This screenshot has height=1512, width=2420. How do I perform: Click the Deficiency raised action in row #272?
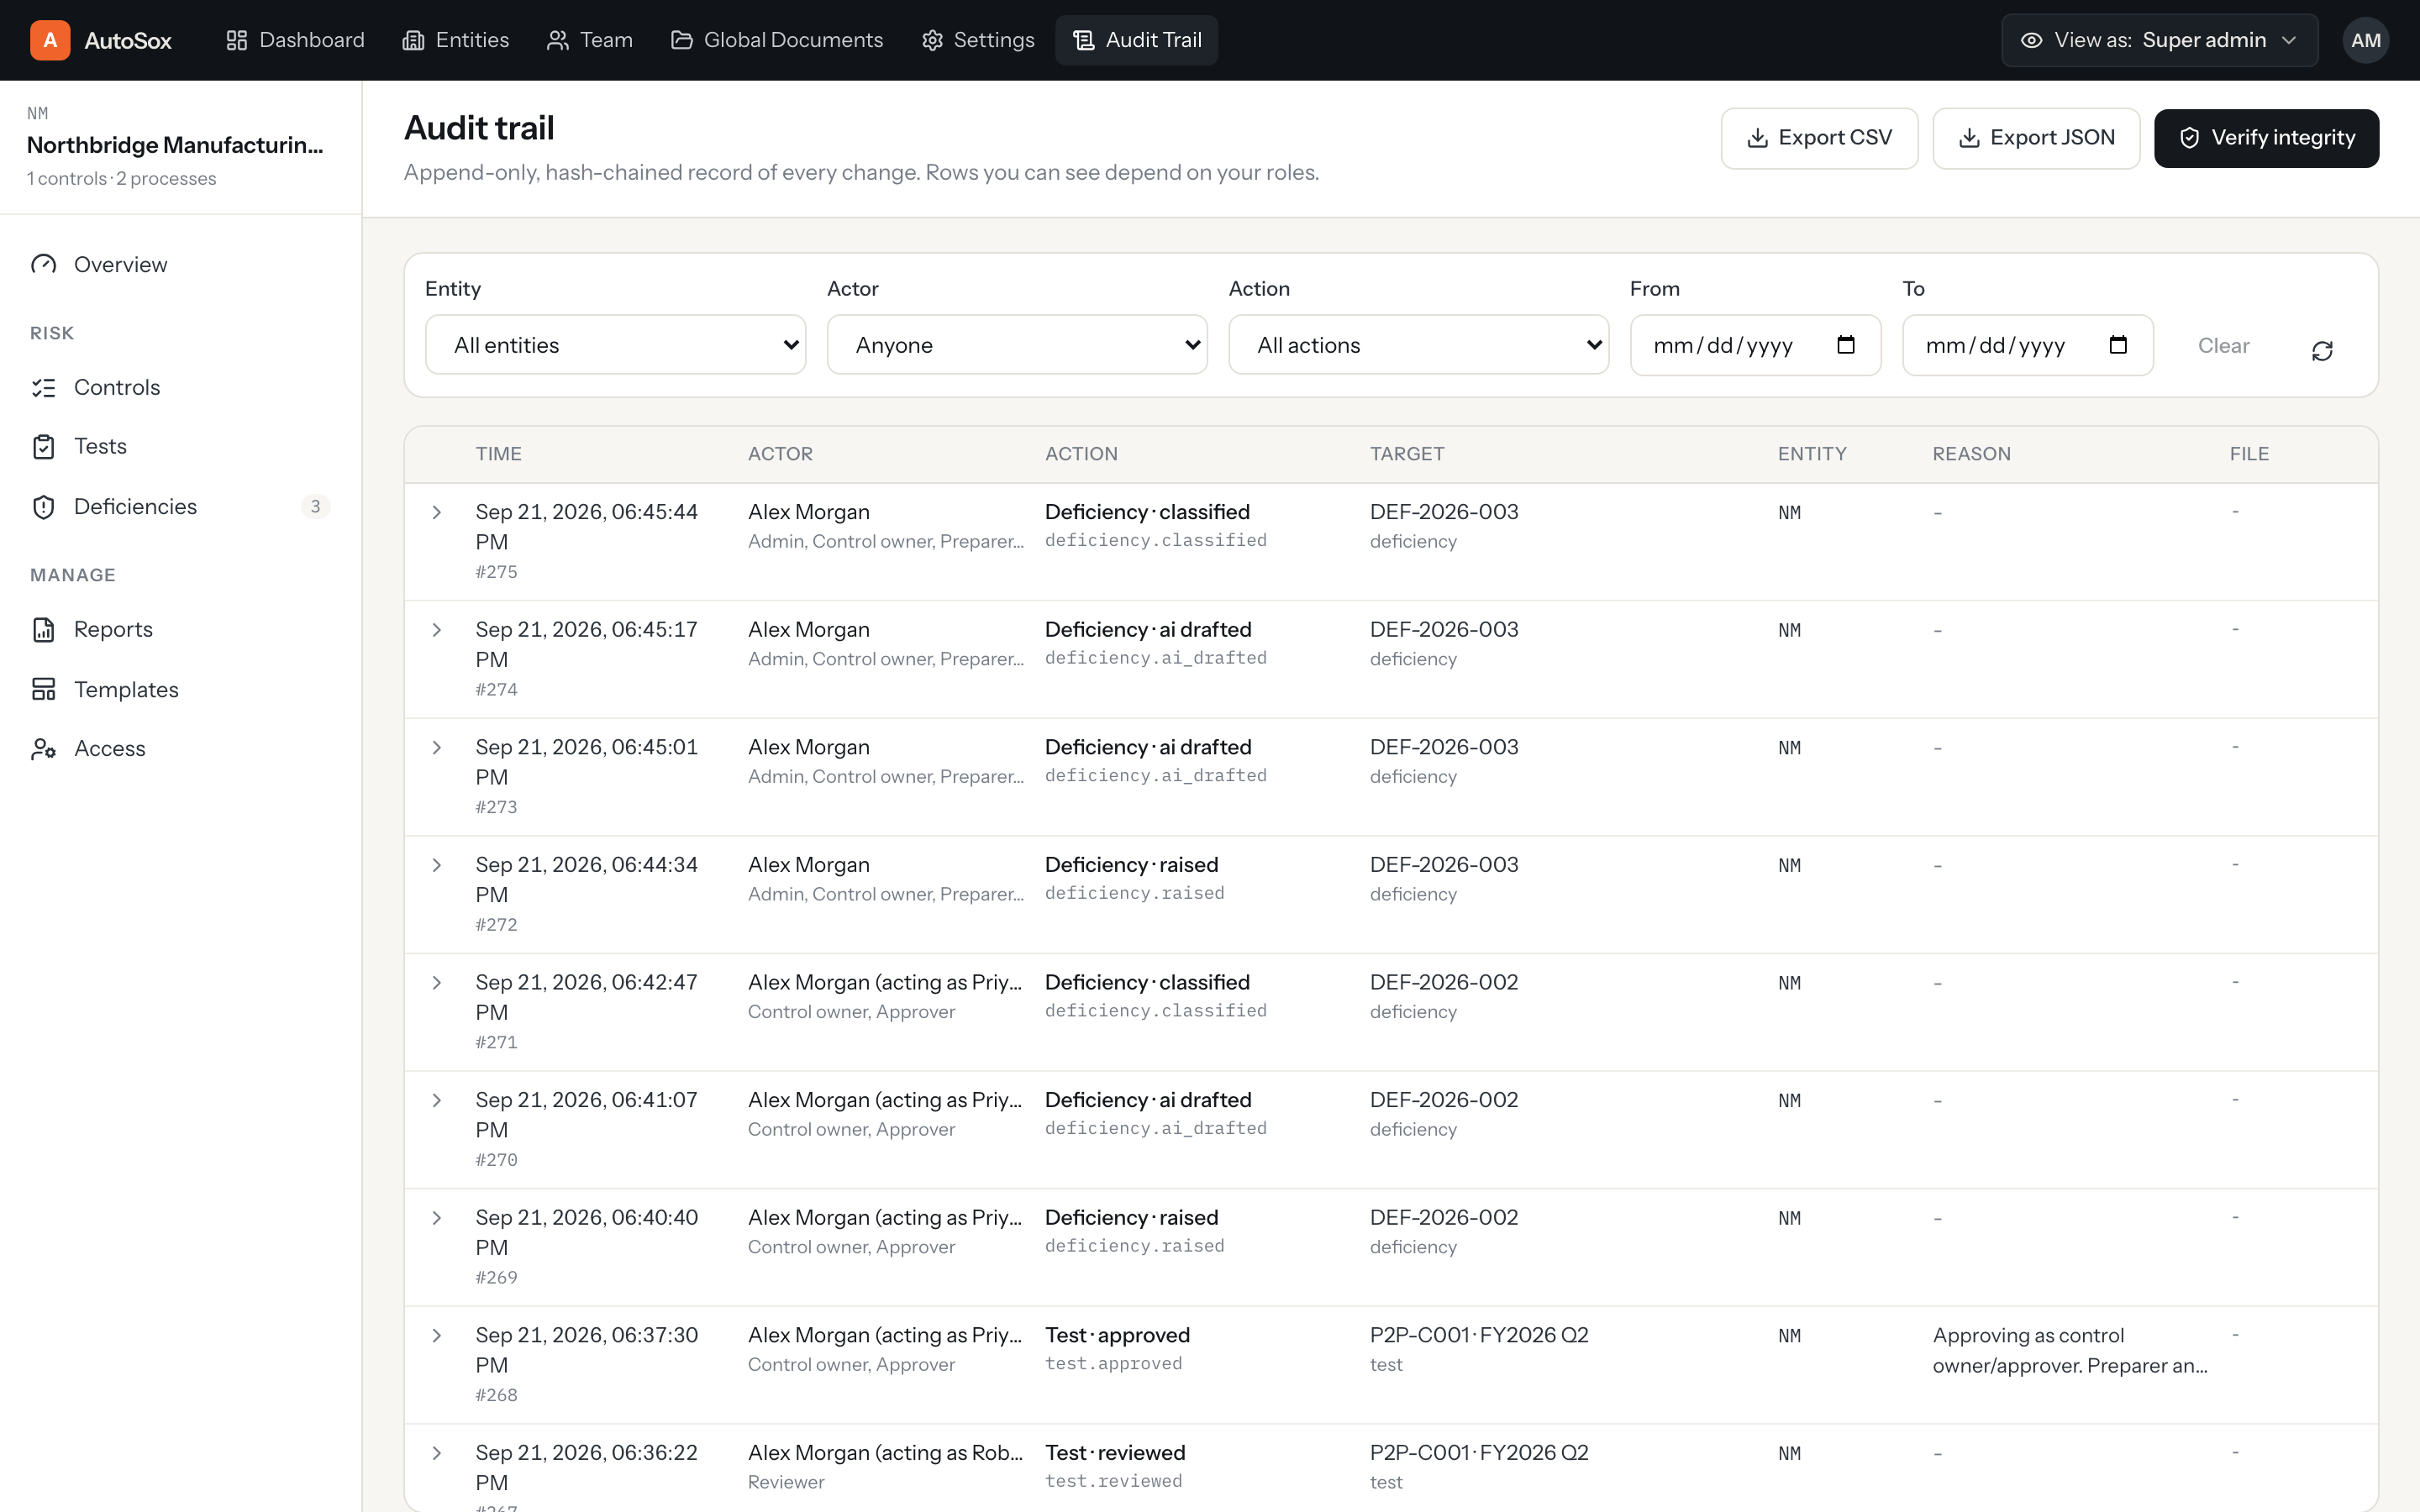pos(1131,865)
